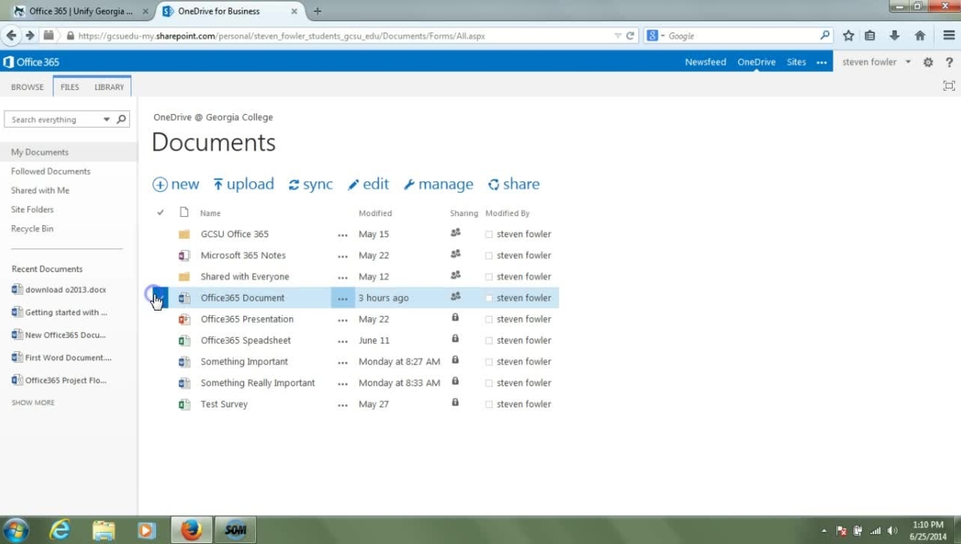Expand the steven fowler account dropdown
961x544 pixels.
coord(908,62)
